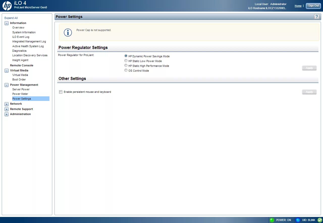Screen dimensions: 323x223
Task: Open Location Discovery Services
Action: (30, 55)
